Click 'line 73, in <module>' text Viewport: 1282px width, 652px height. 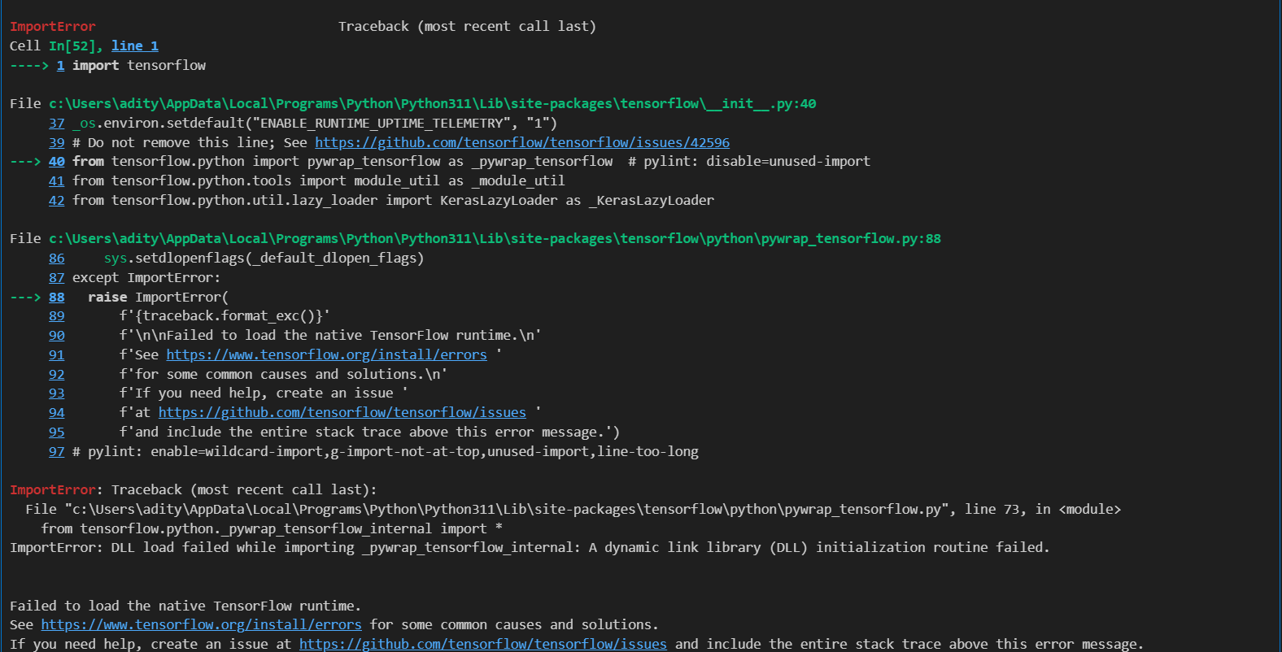tap(1043, 509)
